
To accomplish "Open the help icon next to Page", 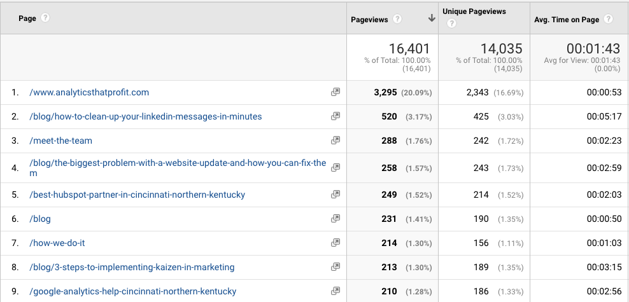I will coord(45,18).
